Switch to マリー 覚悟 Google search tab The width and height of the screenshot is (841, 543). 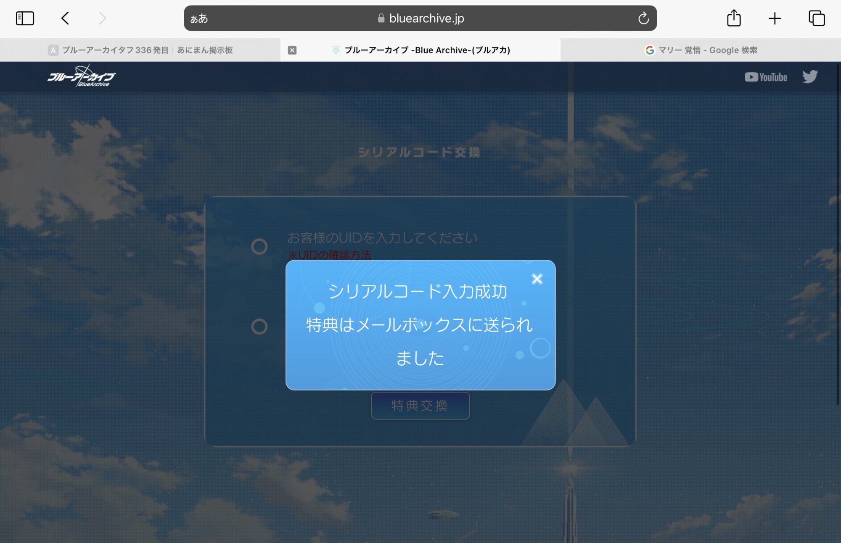pyautogui.click(x=701, y=50)
